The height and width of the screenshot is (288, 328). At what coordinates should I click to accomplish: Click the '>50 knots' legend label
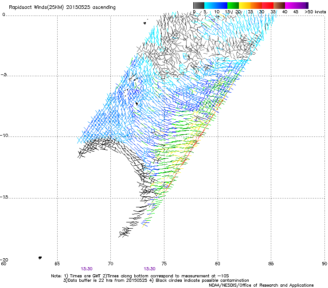tap(315, 12)
